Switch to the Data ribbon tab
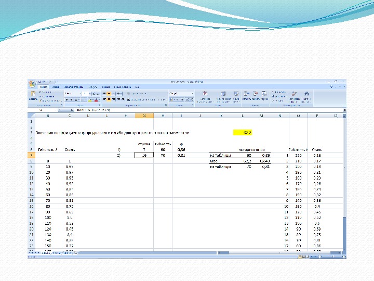The image size is (374, 281). click(x=106, y=87)
